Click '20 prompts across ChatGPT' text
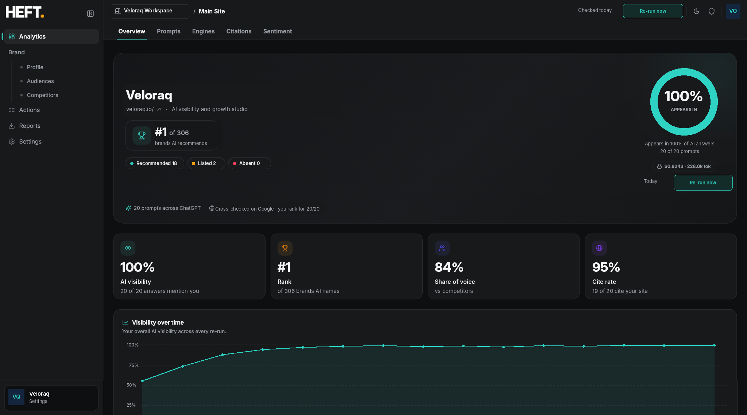The width and height of the screenshot is (747, 415). [167, 208]
